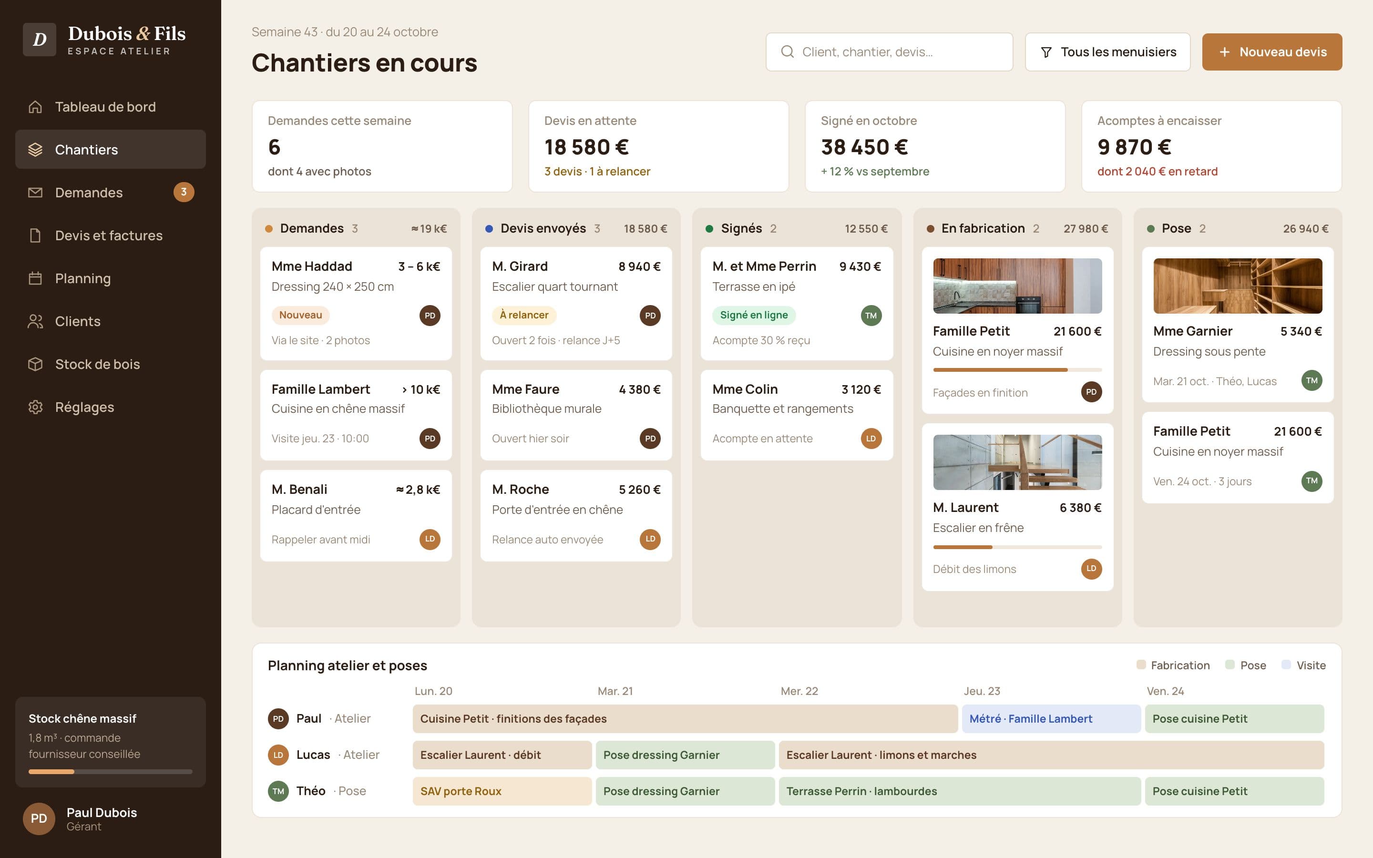Viewport: 1373px width, 858px height.
Task: Click the Planning calendar icon
Action: pos(35,278)
